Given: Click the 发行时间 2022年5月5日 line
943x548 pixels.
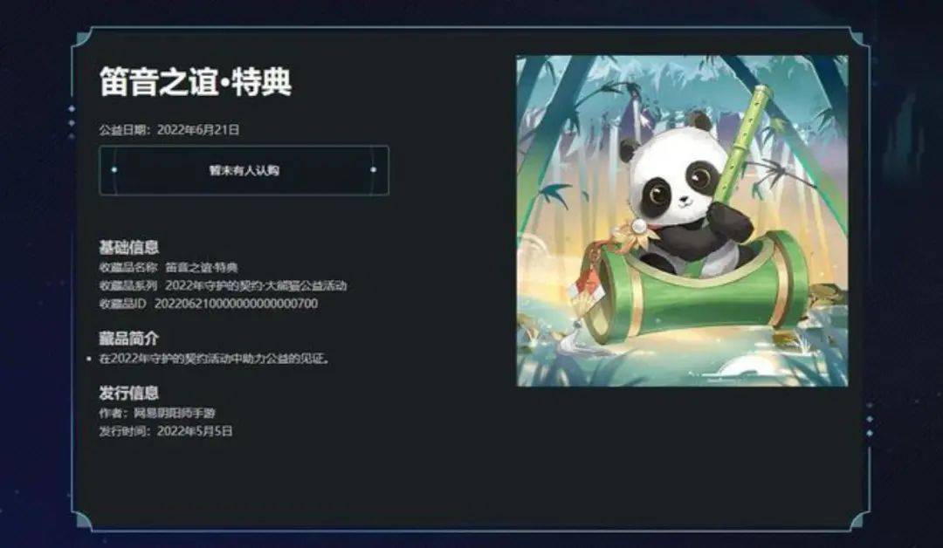Looking at the screenshot, I should point(166,431).
